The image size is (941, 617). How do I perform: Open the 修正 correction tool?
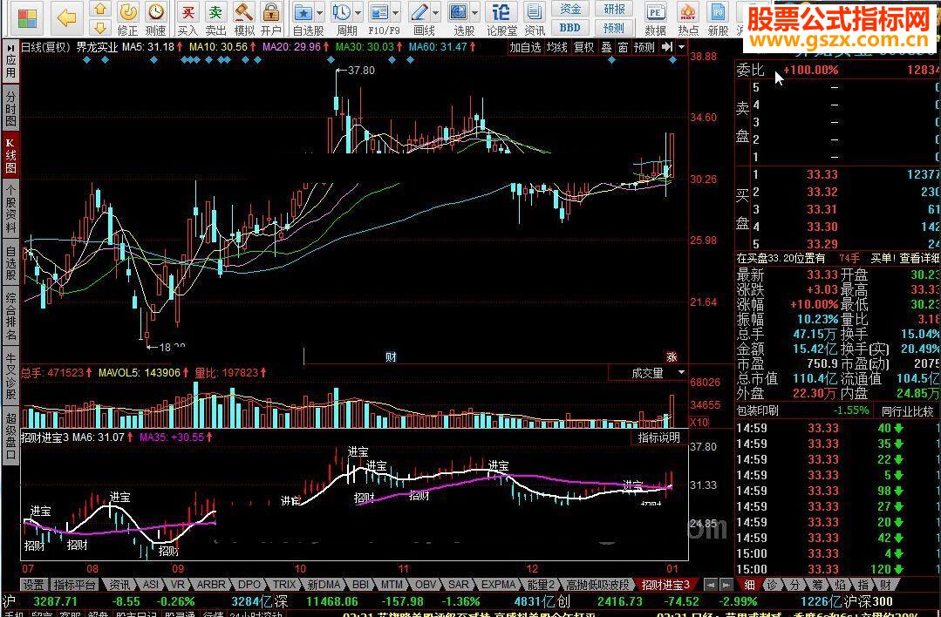tap(127, 18)
